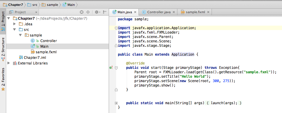Click the fold end marker at Stage import

116,46
